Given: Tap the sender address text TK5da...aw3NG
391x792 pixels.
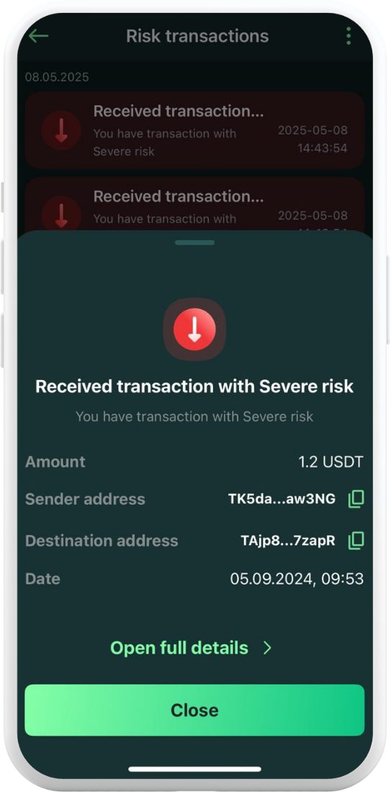Looking at the screenshot, I should [x=282, y=499].
